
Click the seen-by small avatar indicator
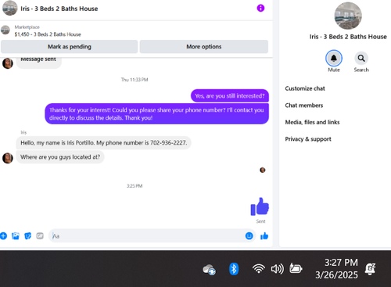click(263, 170)
